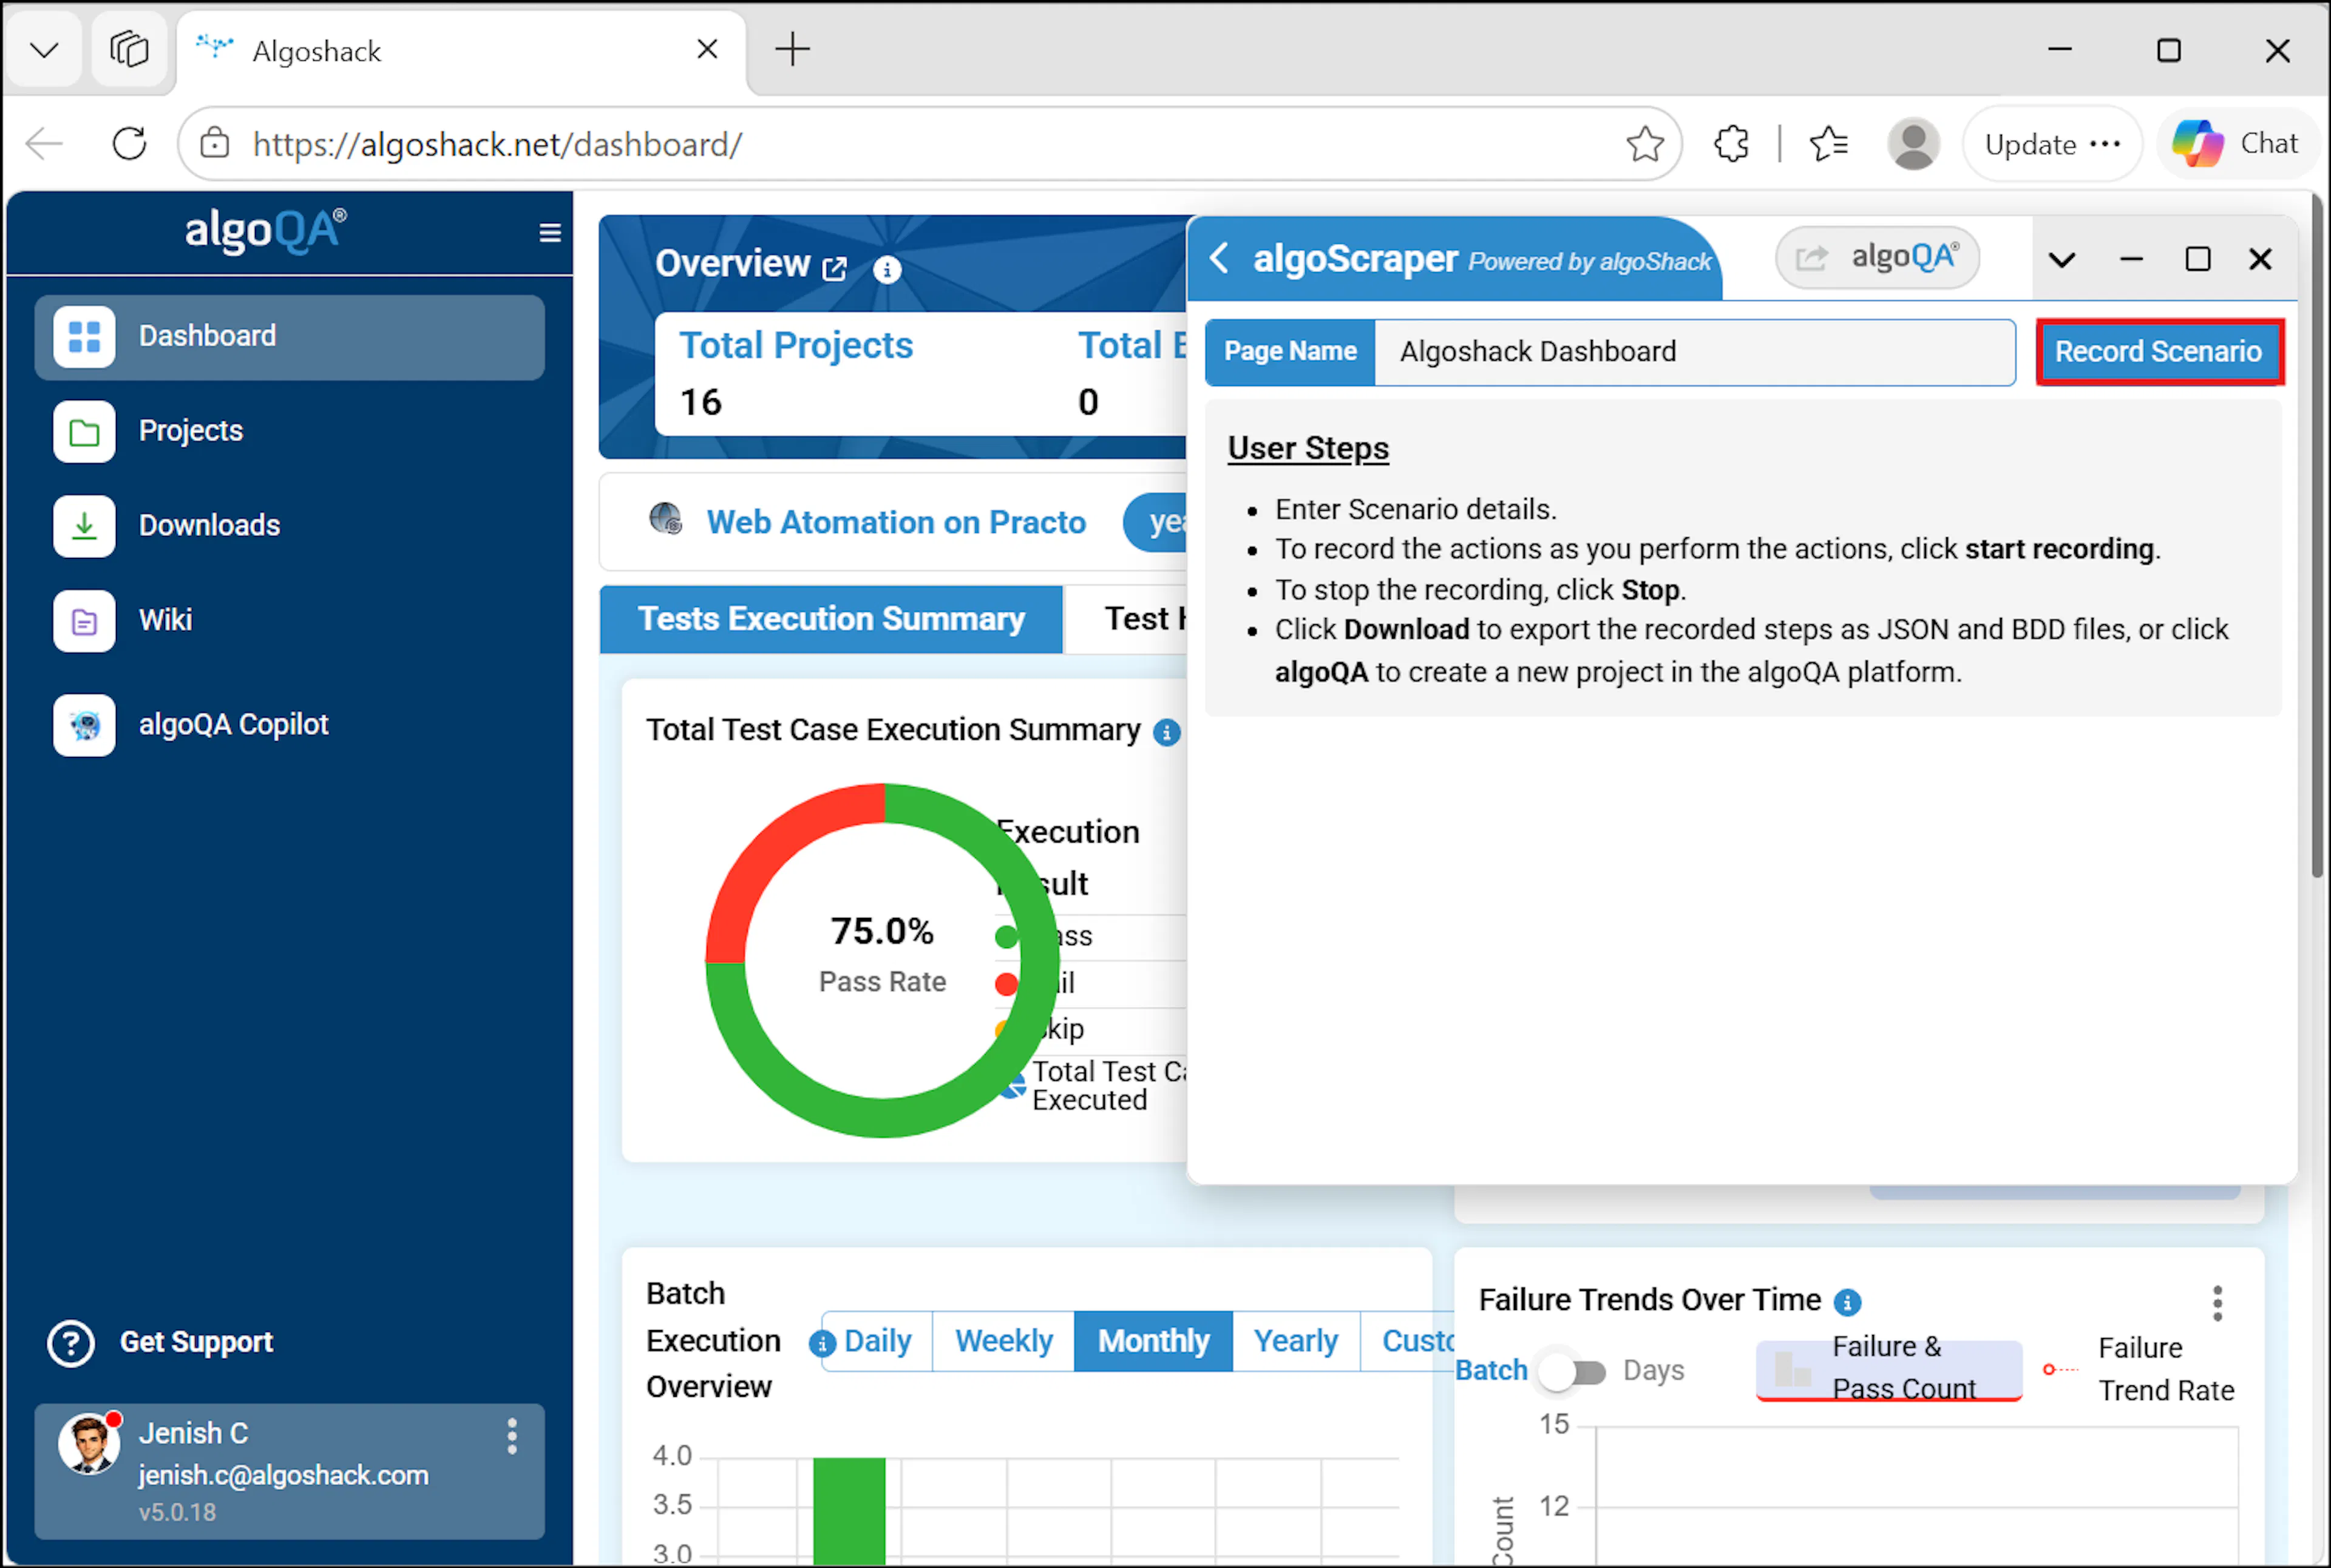The image size is (2331, 1568).
Task: Reload the page with refresh icon
Action: click(129, 144)
